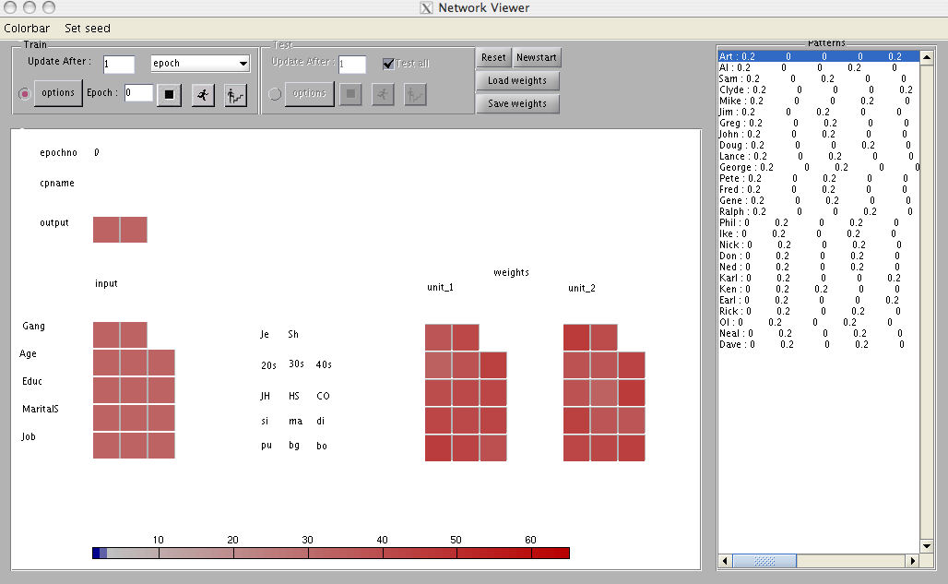Click the Train Update After input field
The height and width of the screenshot is (584, 948).
[x=119, y=64]
